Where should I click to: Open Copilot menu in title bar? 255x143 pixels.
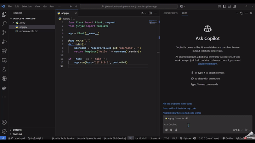183,6
